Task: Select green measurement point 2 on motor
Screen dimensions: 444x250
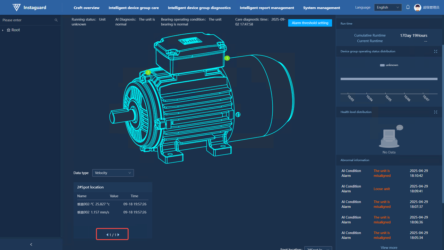Action: click(148, 73)
